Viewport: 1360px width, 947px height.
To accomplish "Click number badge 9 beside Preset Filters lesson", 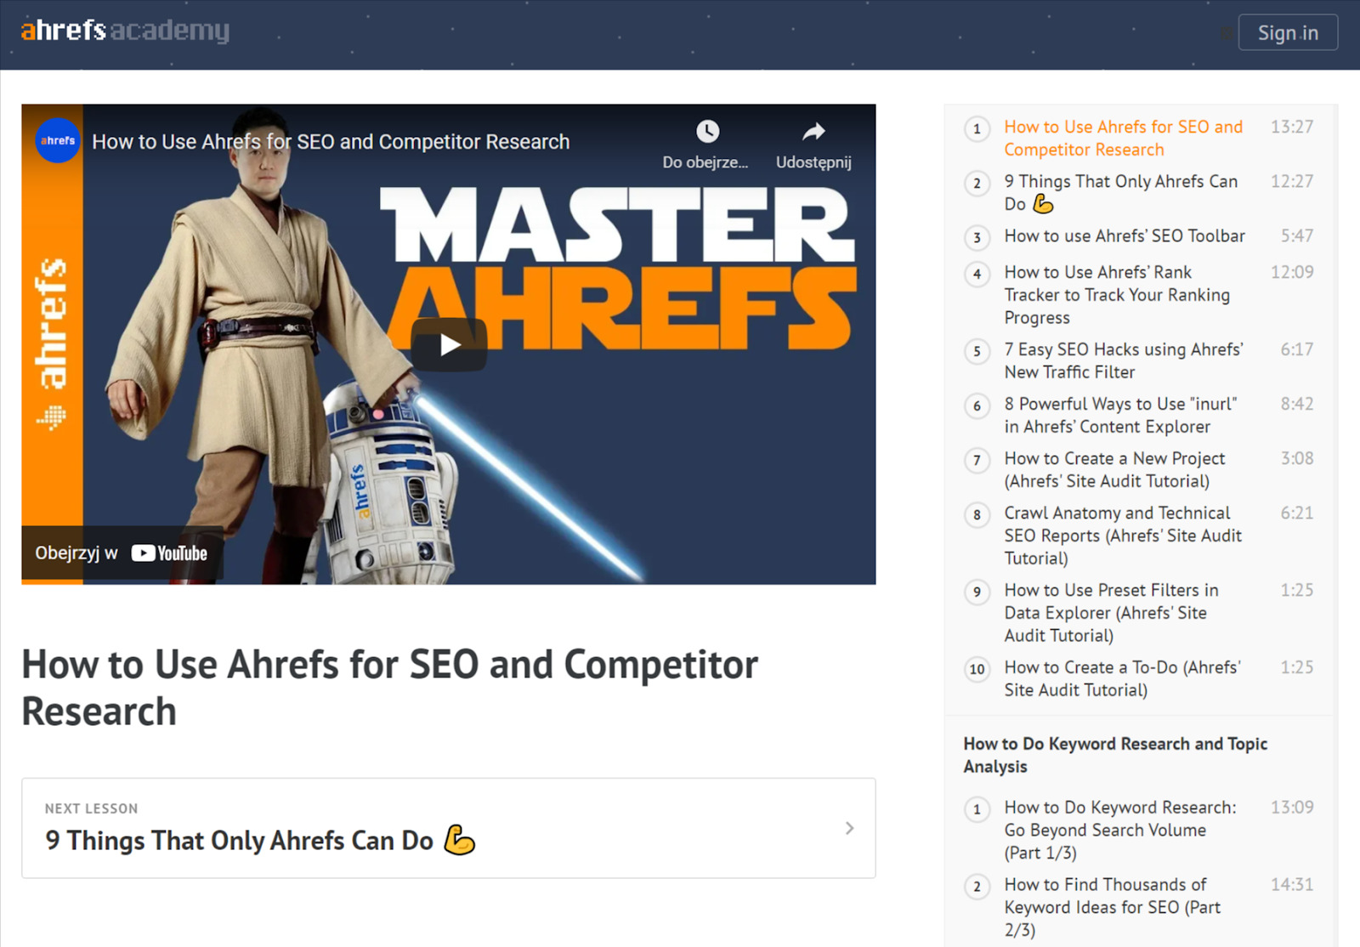I will [x=977, y=592].
